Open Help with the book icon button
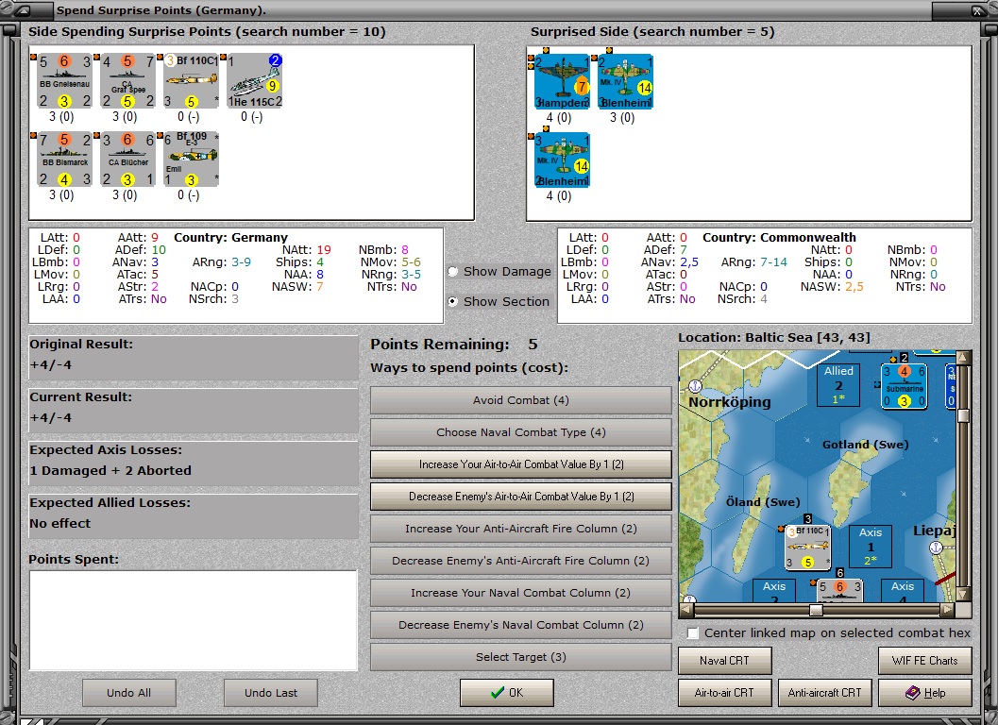Image resolution: width=998 pixels, height=725 pixels. 924,693
